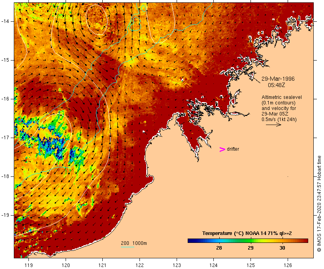Image resolution: width=324 pixels, height=269 pixels.
Task: Click the latitude axis label "-19"
Action: (x=5, y=215)
